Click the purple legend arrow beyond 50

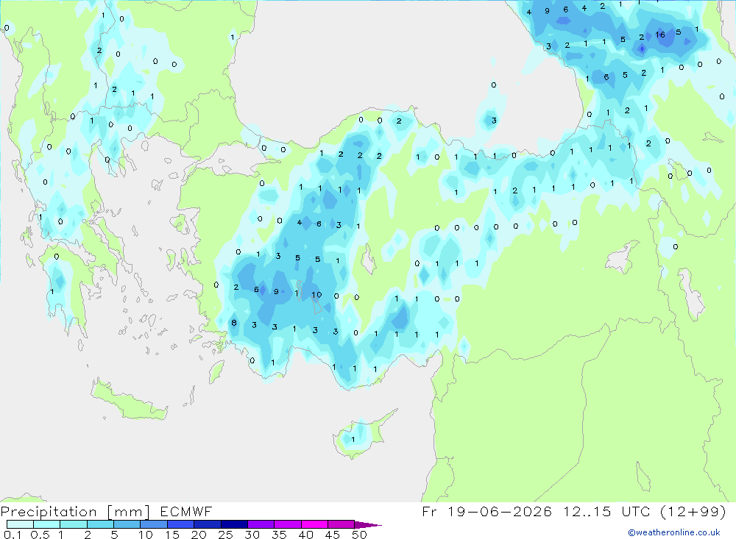pyautogui.click(x=368, y=525)
